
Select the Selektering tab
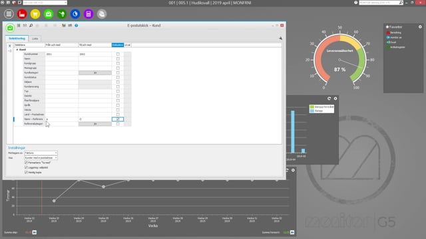pyautogui.click(x=17, y=39)
